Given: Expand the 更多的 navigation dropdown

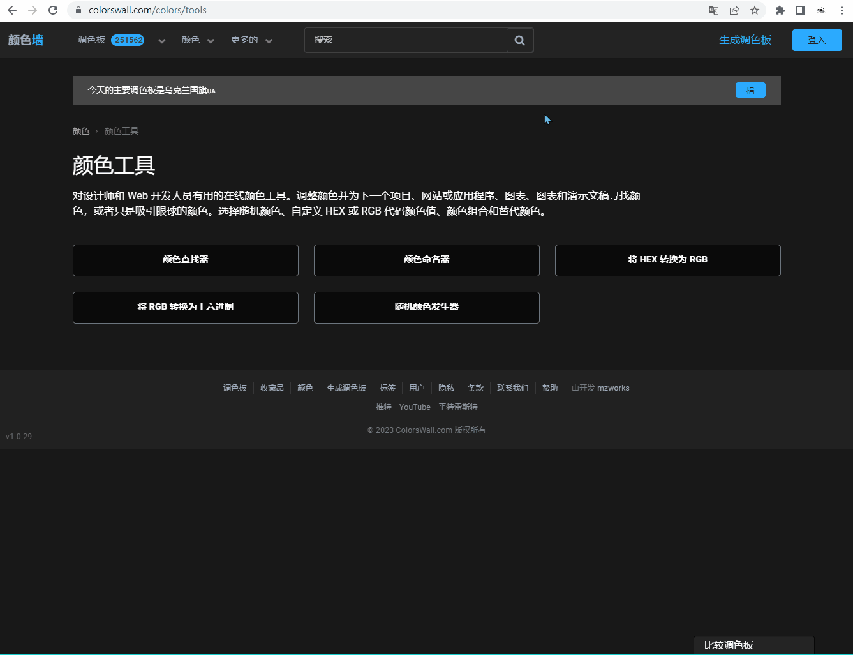Looking at the screenshot, I should click(251, 40).
